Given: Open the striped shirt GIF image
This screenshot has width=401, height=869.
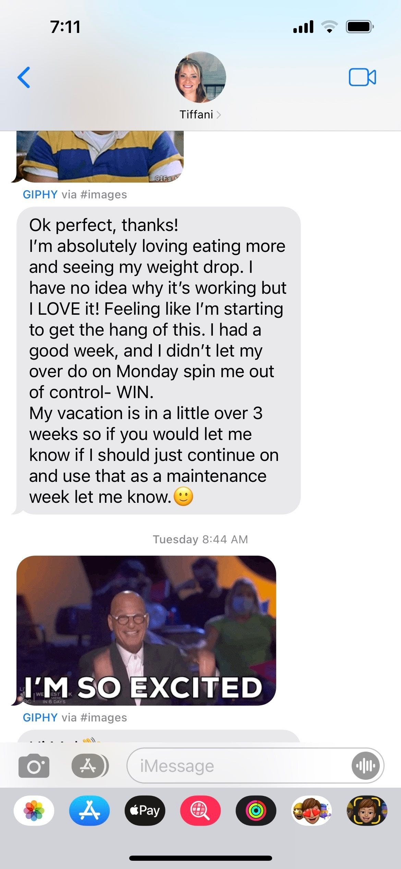Looking at the screenshot, I should click(100, 157).
